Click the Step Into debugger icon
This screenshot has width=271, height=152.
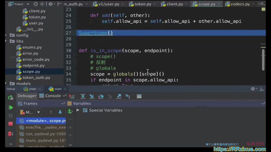pos(92,96)
